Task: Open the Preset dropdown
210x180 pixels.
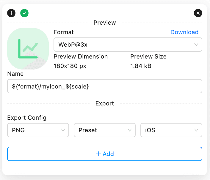Action: pos(105,130)
